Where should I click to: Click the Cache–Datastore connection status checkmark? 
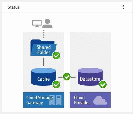click(67, 77)
